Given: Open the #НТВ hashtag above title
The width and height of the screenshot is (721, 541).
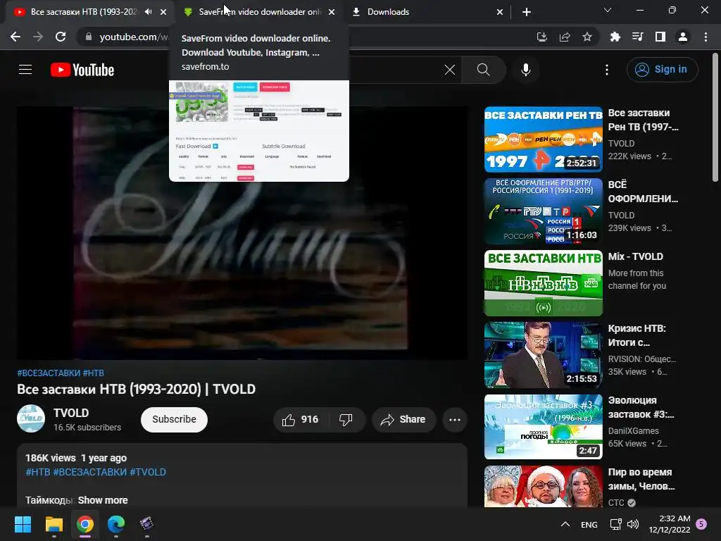Looking at the screenshot, I should point(94,373).
